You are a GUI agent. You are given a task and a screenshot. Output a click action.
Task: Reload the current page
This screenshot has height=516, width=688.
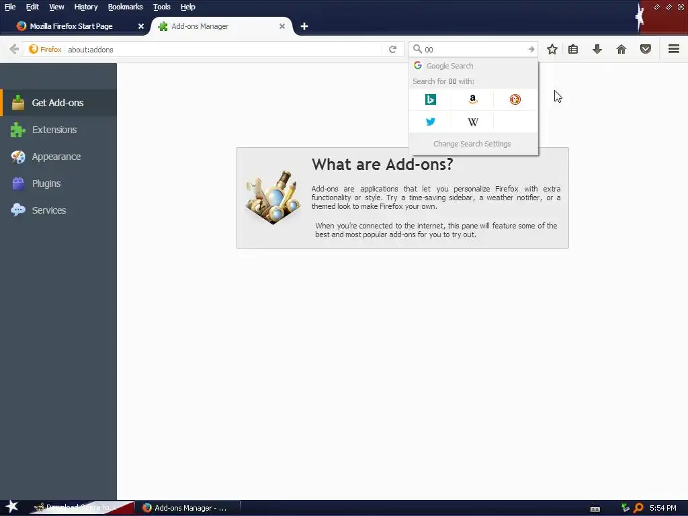pyautogui.click(x=392, y=49)
